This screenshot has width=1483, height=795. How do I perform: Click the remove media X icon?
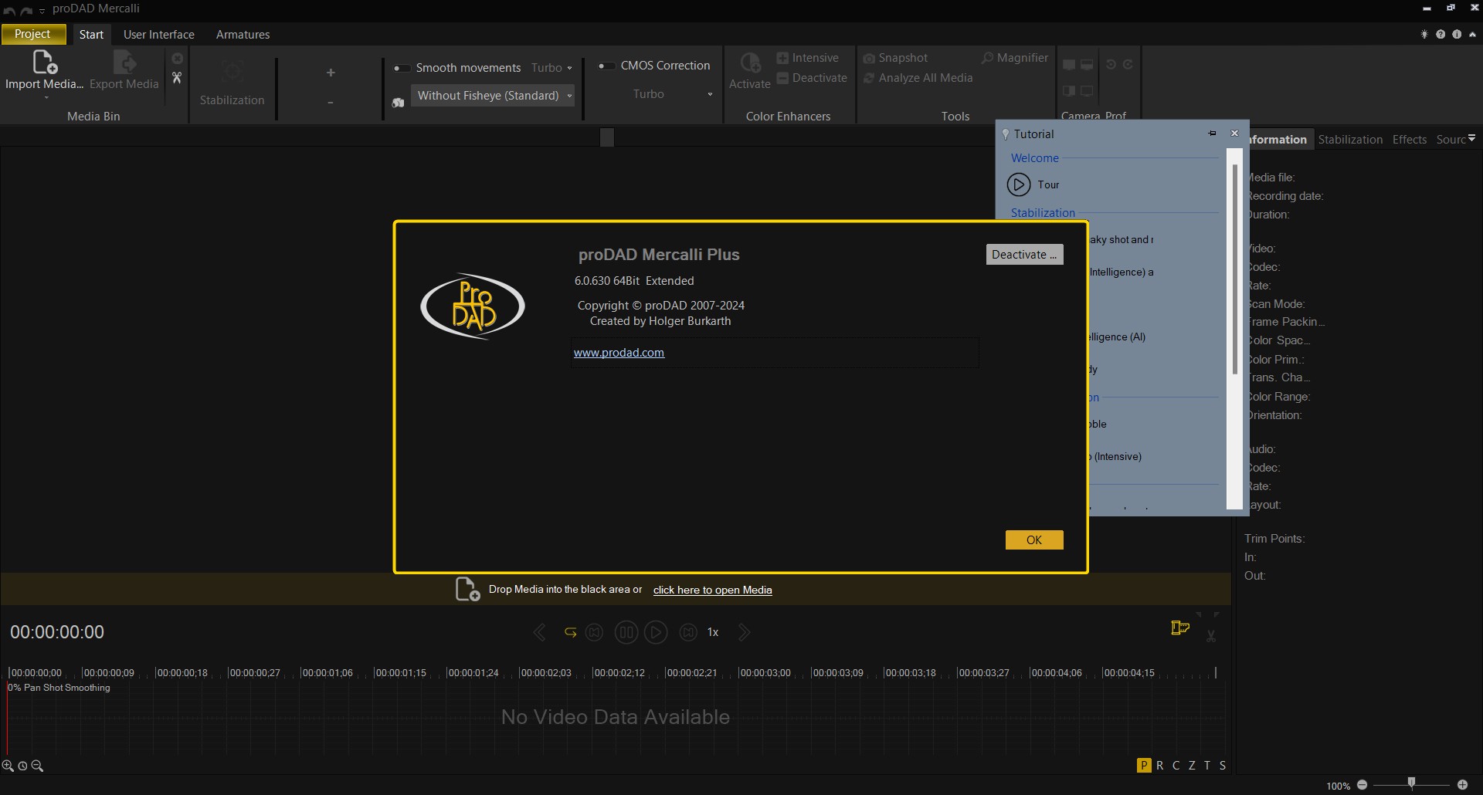pyautogui.click(x=177, y=59)
